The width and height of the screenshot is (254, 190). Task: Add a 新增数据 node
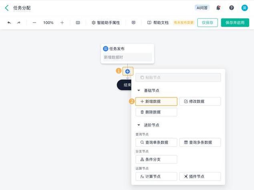pos(156,101)
